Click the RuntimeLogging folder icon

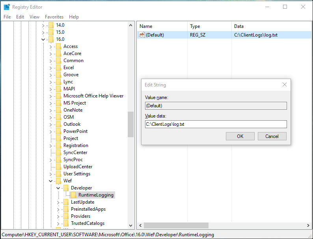[73, 195]
